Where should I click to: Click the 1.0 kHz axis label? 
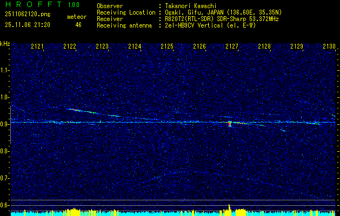click(4, 97)
